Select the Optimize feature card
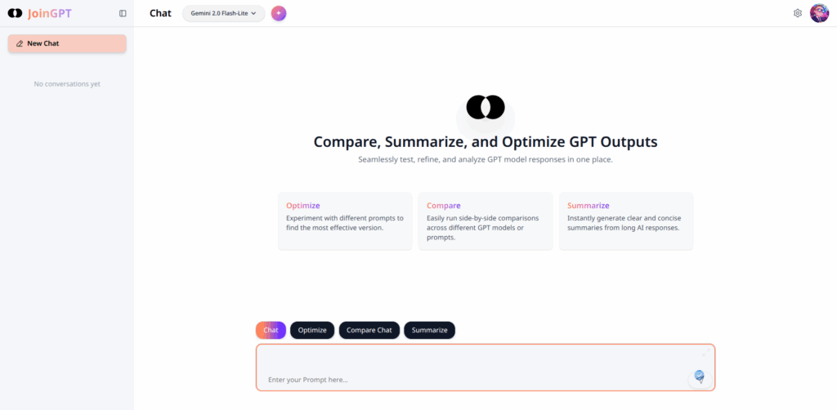Viewport: 837px width, 410px height. (x=345, y=221)
